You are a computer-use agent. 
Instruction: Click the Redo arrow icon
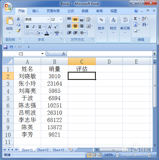(20, 47)
